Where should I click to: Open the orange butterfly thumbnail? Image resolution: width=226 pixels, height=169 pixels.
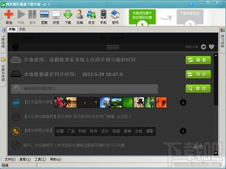[x=161, y=102]
